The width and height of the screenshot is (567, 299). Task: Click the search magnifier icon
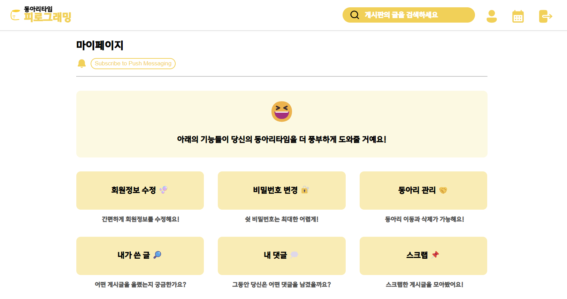(x=354, y=15)
